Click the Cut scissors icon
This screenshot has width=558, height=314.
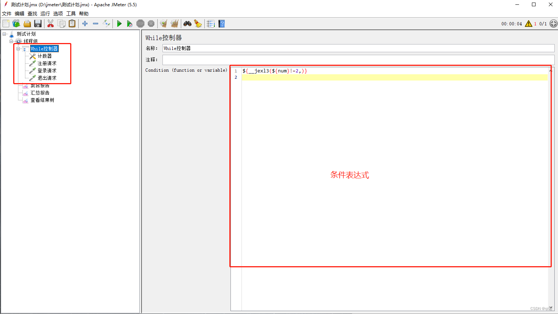click(51, 24)
